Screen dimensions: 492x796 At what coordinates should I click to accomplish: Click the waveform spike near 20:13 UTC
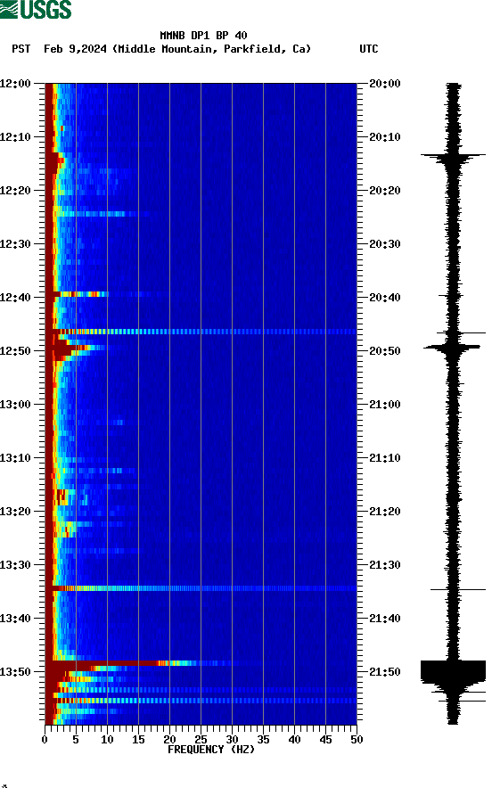[454, 155]
